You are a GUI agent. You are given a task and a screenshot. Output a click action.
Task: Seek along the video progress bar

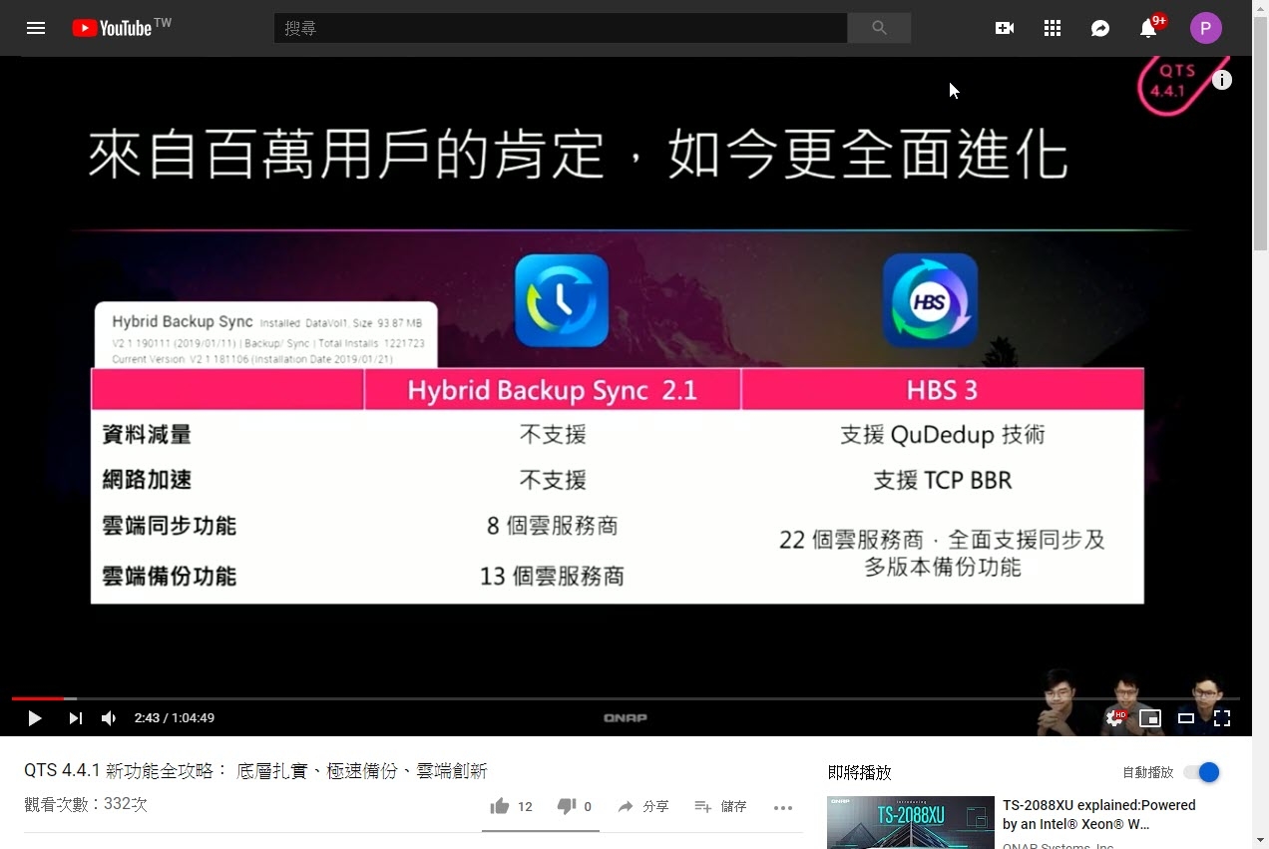tap(626, 698)
